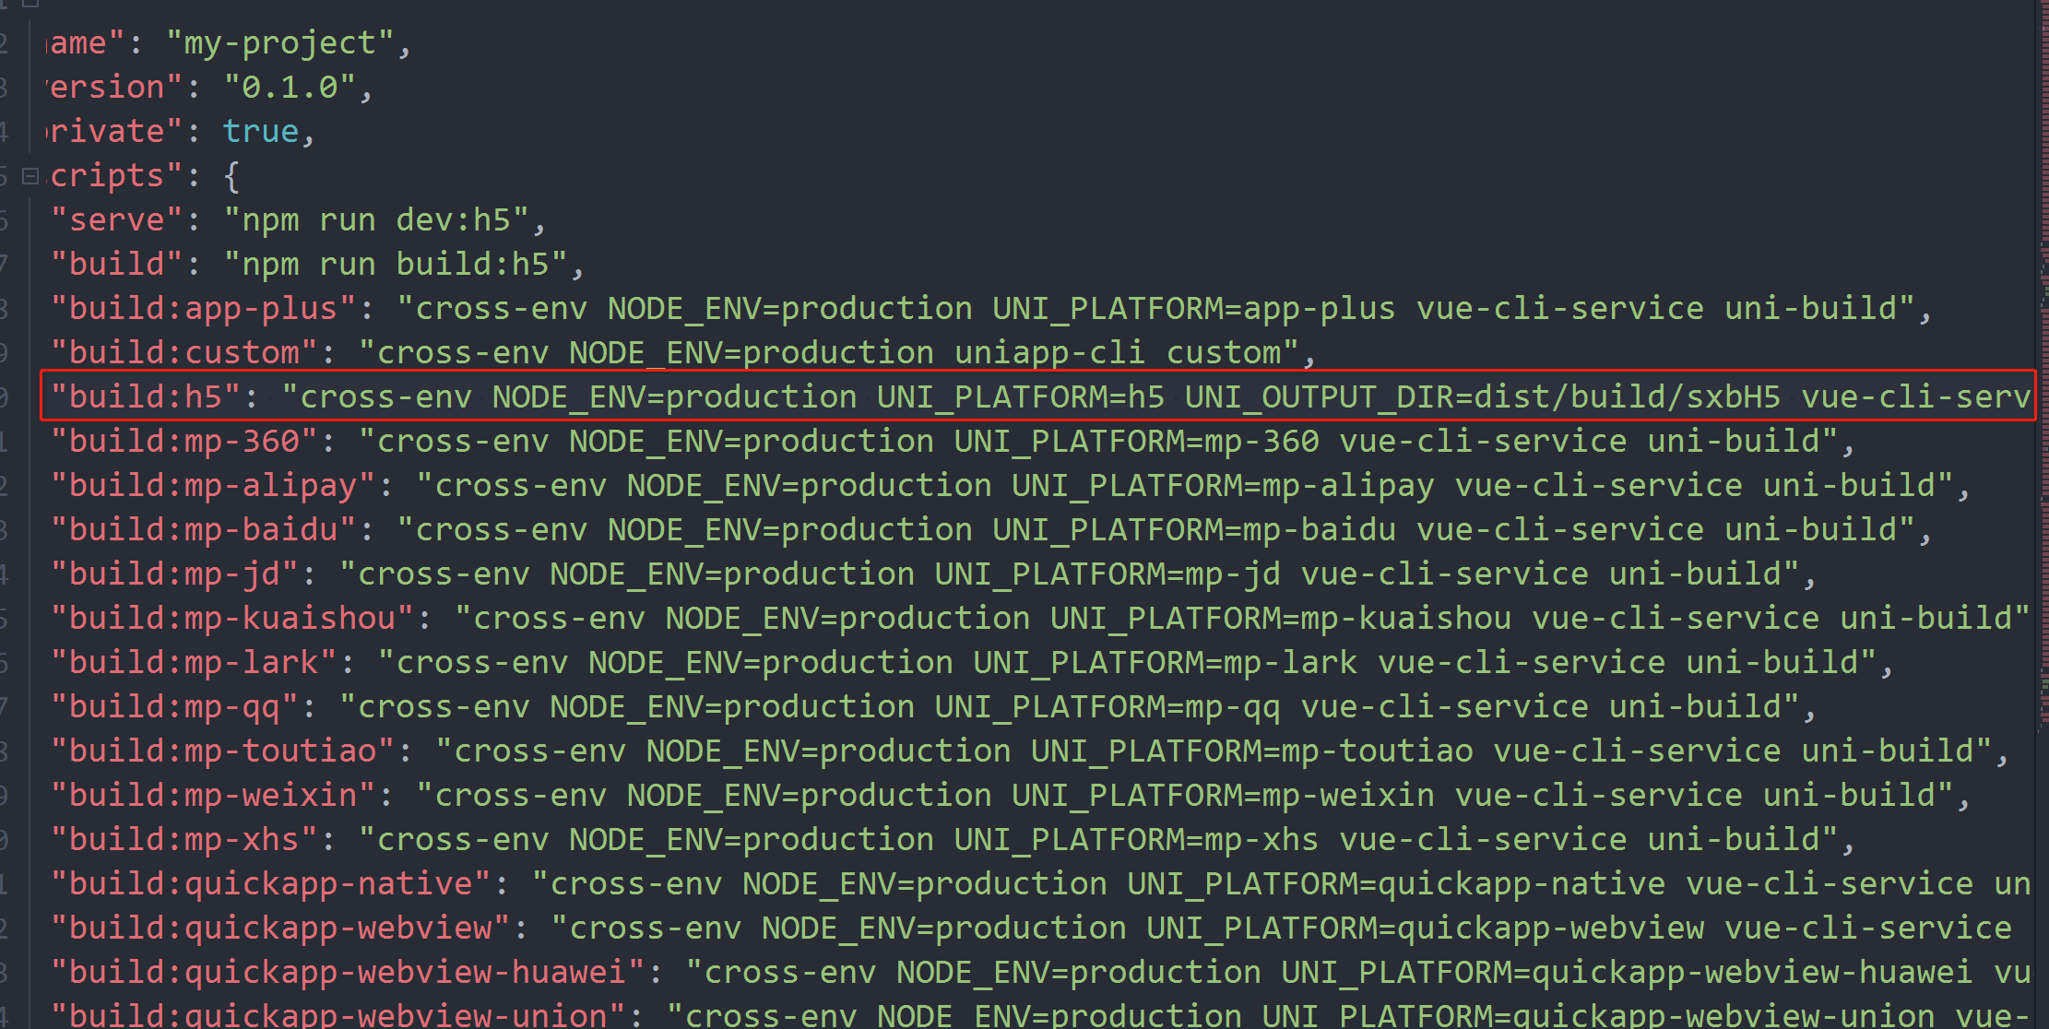Viewport: 2049px width, 1029px height.
Task: Click the "build:mp-kuaishou" script key
Action: (x=231, y=619)
